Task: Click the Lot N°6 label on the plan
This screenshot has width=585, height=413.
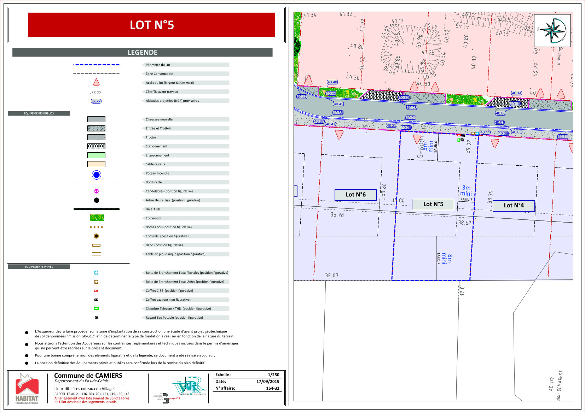Action: (x=355, y=195)
